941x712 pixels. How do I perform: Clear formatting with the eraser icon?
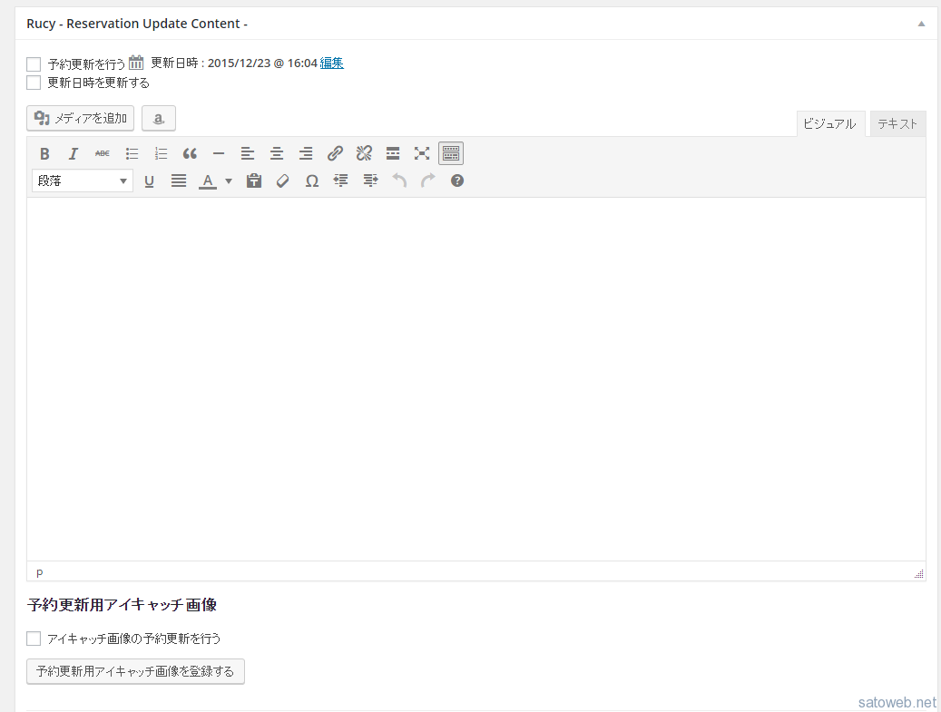(x=282, y=181)
